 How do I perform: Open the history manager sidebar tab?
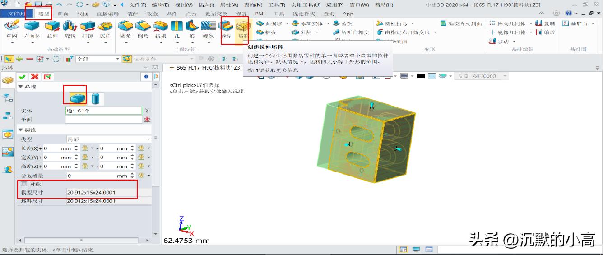pos(8,97)
